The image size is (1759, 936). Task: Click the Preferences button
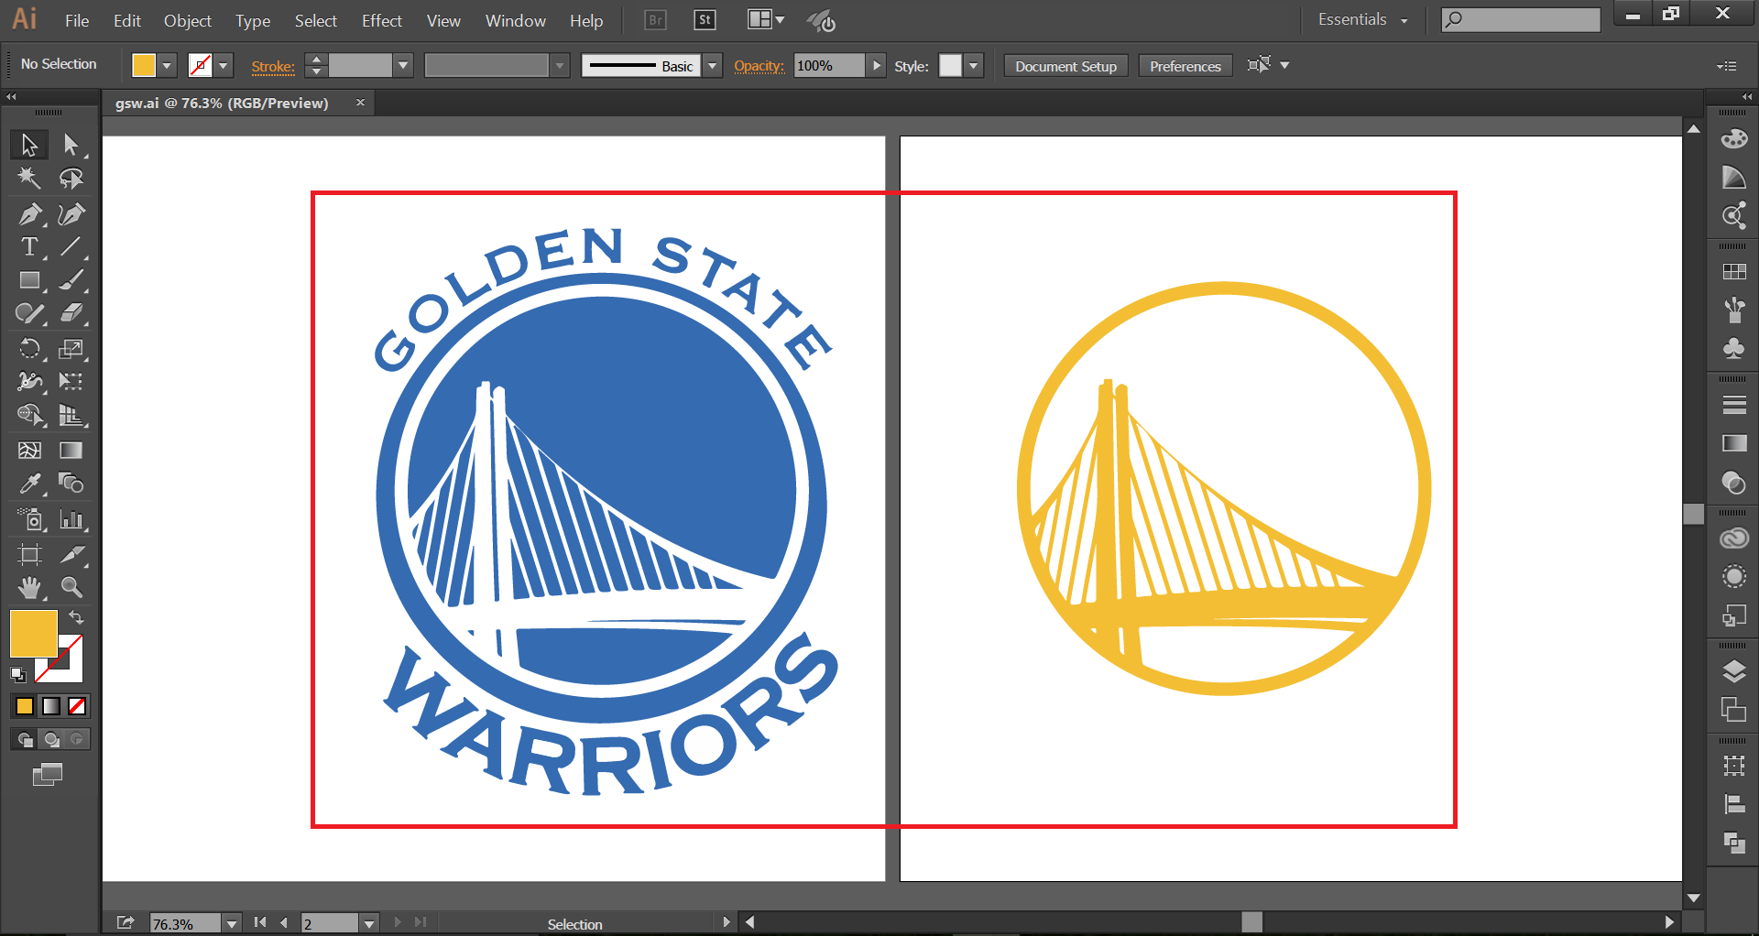1185,66
